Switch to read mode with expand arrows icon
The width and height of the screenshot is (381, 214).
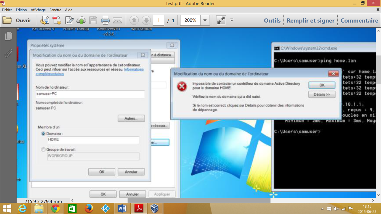click(x=221, y=20)
